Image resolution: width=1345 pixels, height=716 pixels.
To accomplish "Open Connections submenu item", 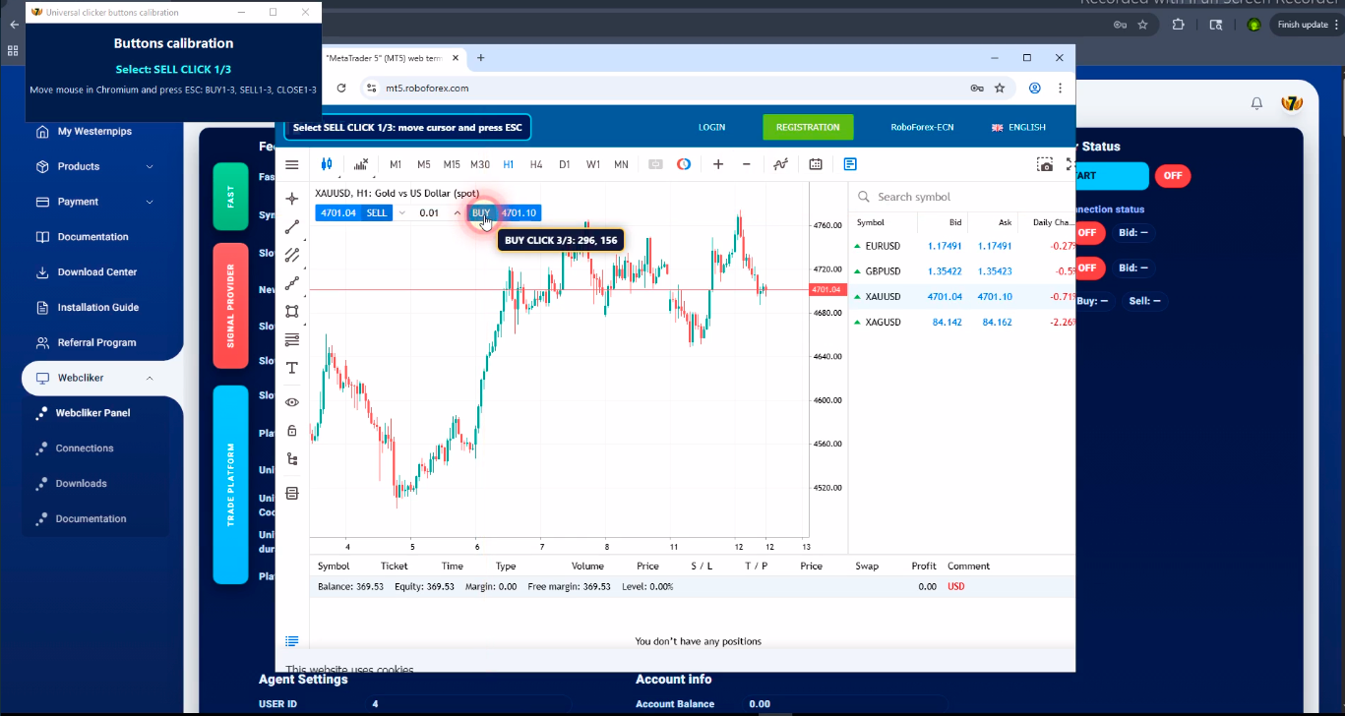I will coord(85,448).
